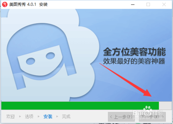This screenshot has width=173, height=124.
Task: Select the 安装 step label
Action: 48,116
